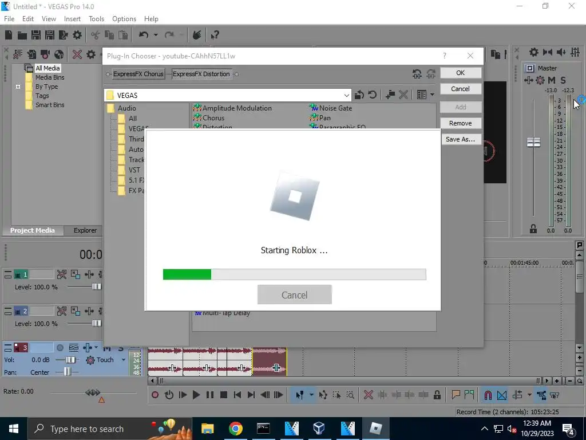Click Play in the transport bar

coord(196,395)
